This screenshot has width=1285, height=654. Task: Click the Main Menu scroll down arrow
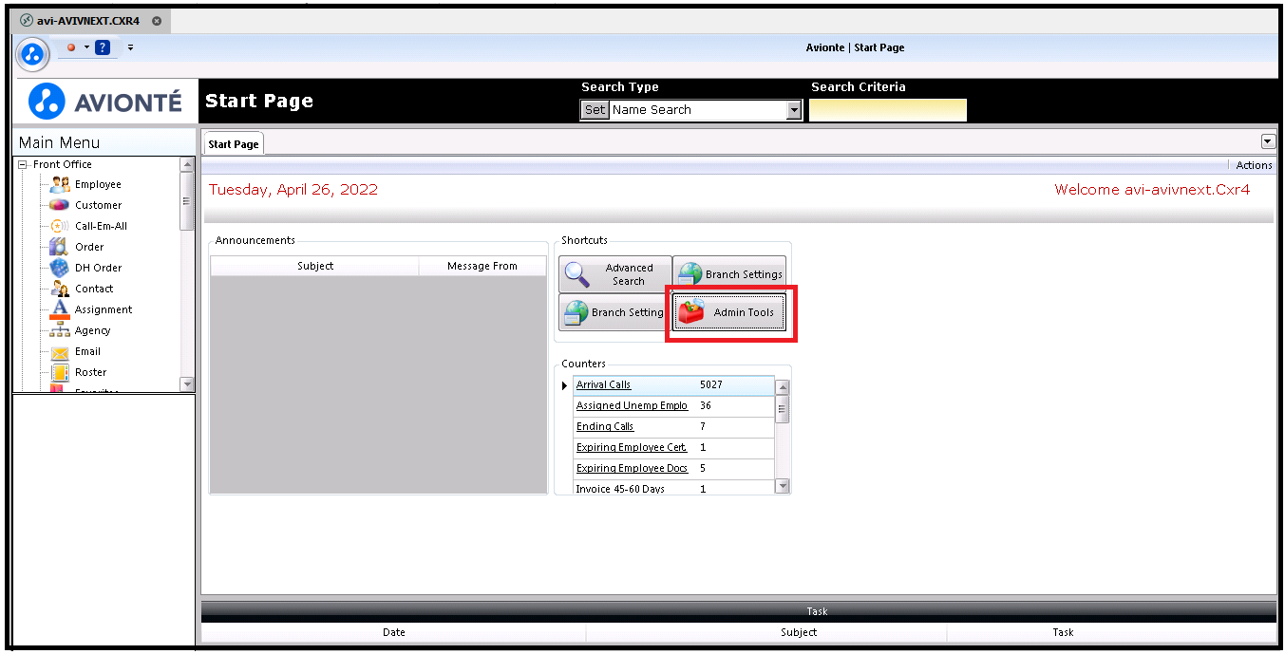click(187, 383)
